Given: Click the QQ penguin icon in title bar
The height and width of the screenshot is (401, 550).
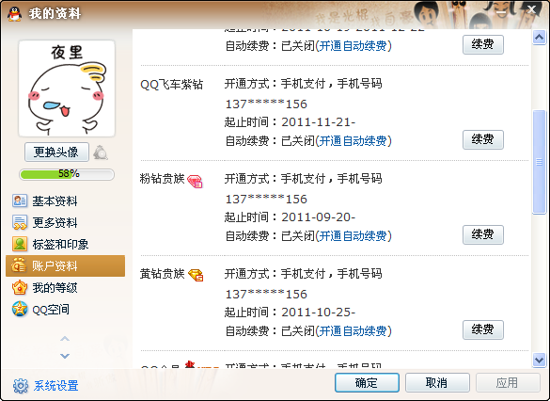Looking at the screenshot, I should point(14,14).
